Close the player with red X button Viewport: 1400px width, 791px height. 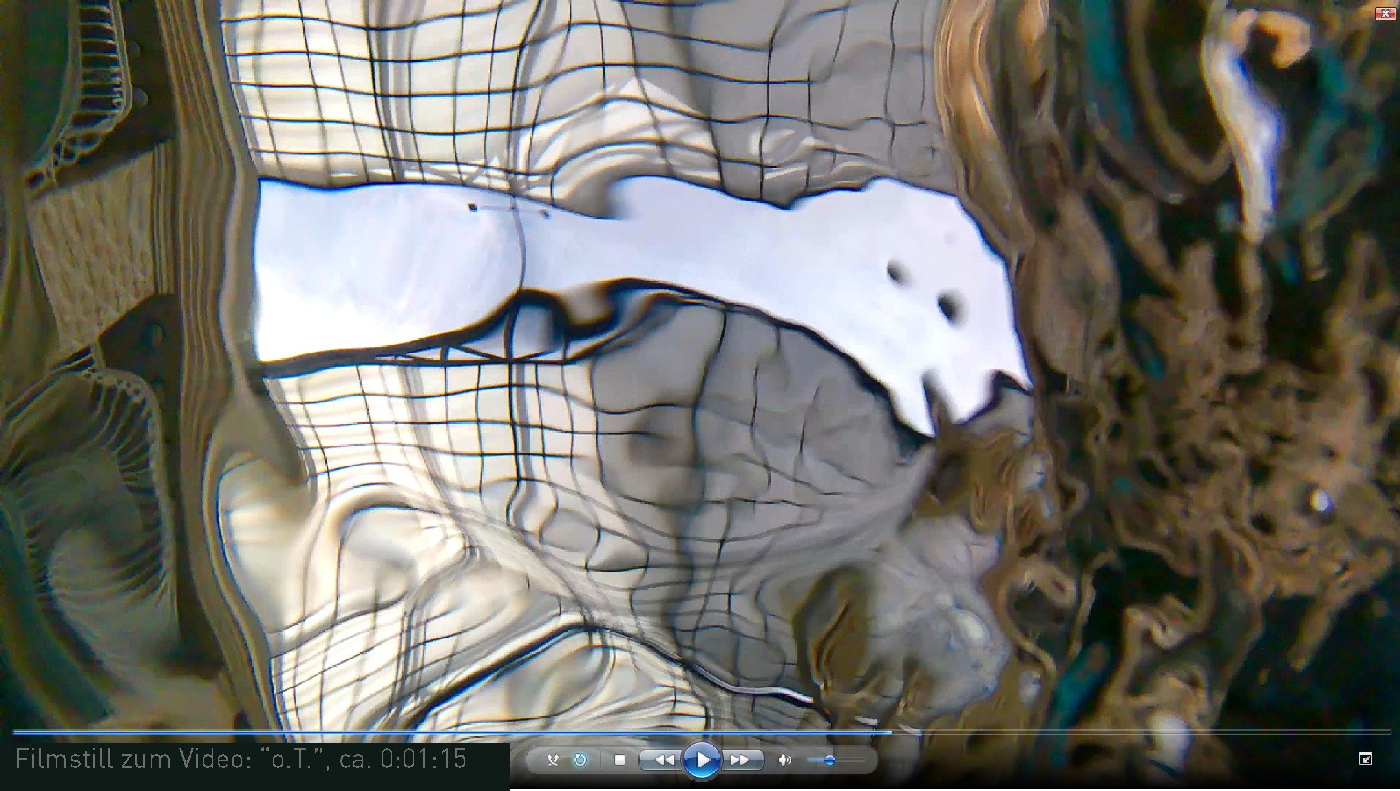click(x=1385, y=13)
